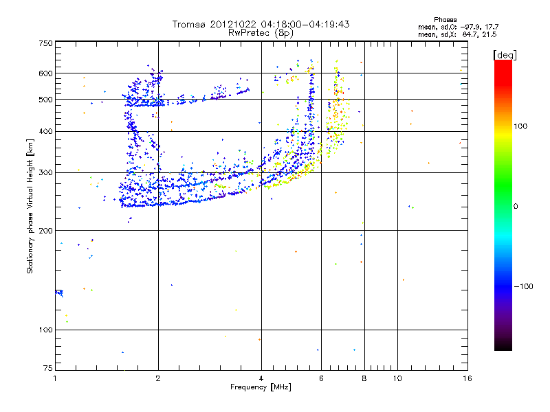Image resolution: width=550 pixels, height=412 pixels.
Task: Click the x-axis tick label '2'
Action: (158, 378)
